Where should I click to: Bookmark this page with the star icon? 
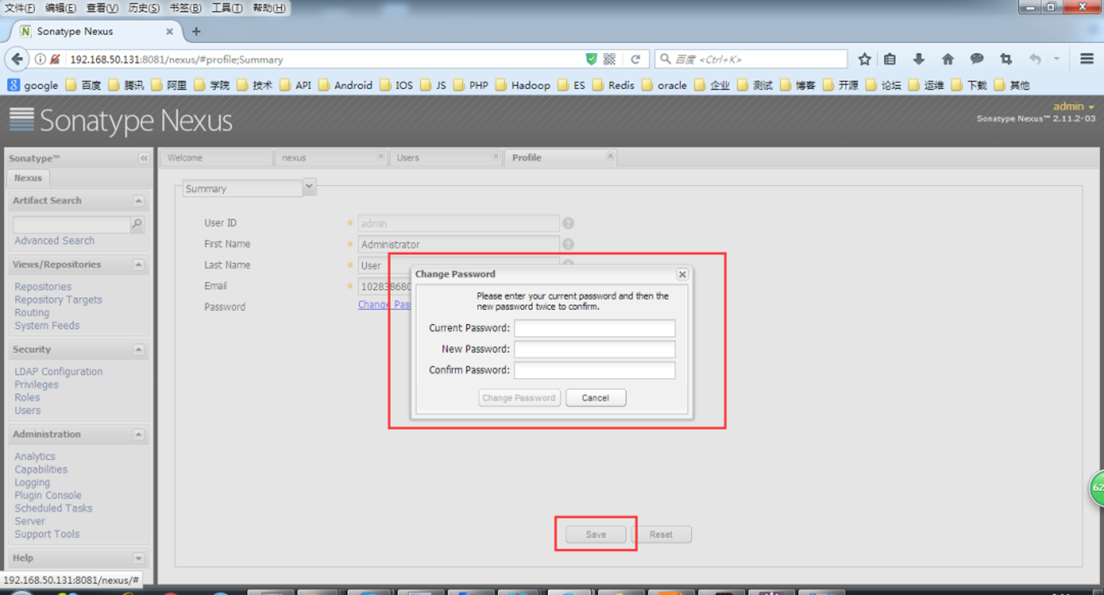pyautogui.click(x=864, y=59)
